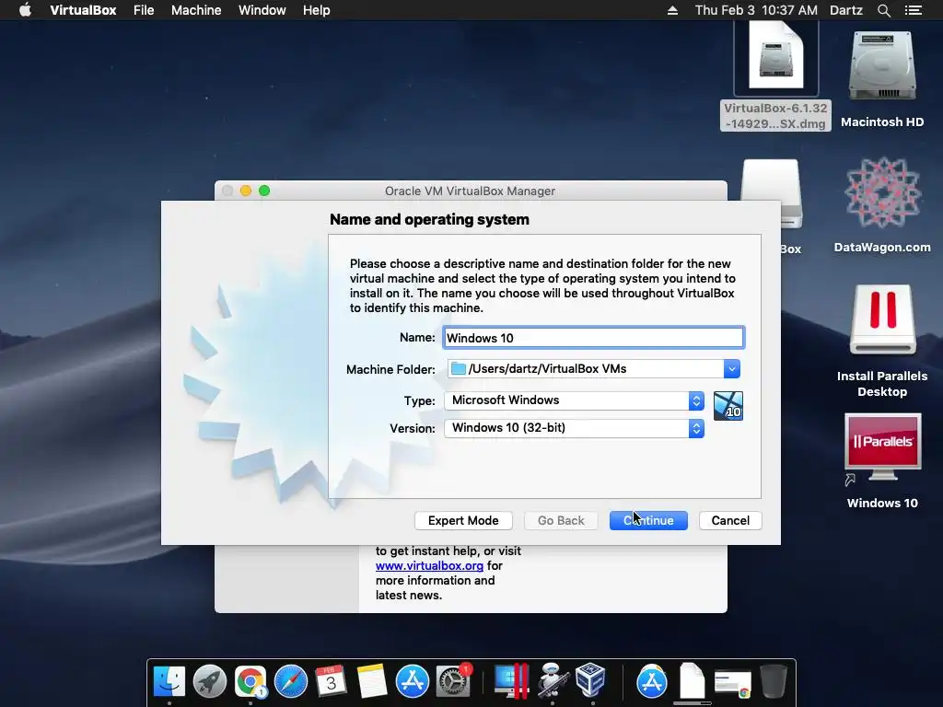
Task: Open the Applications folder stack in dock
Action: click(652, 681)
